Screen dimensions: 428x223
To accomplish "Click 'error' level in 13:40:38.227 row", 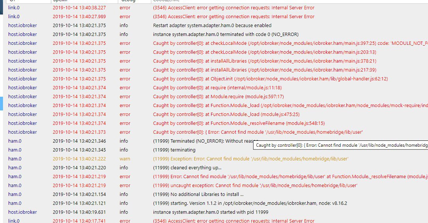I will coord(125,7).
